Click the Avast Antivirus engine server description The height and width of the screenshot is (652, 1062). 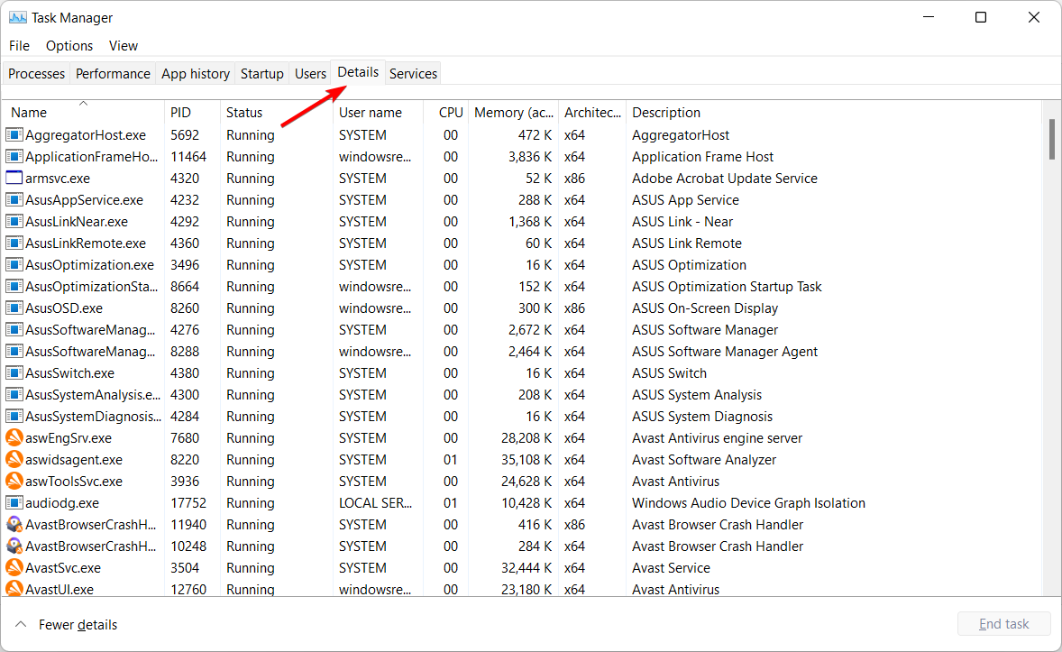point(718,438)
